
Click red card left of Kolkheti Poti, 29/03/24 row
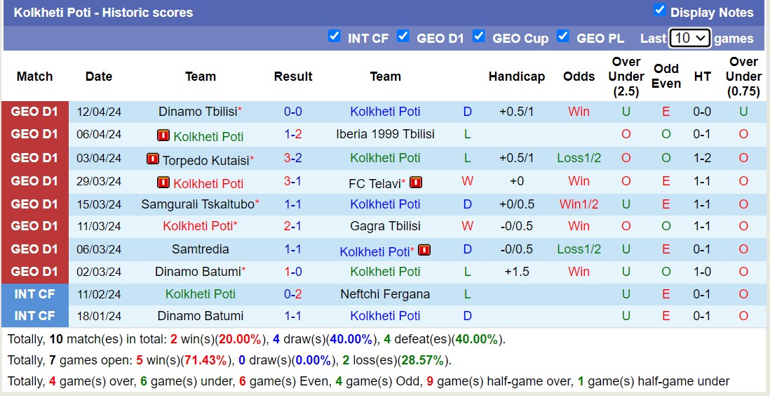pos(163,183)
